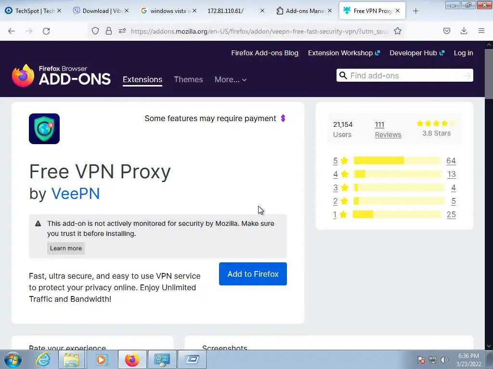Open the Downloads panel
Screen dimensions: 493x369
(x=464, y=31)
